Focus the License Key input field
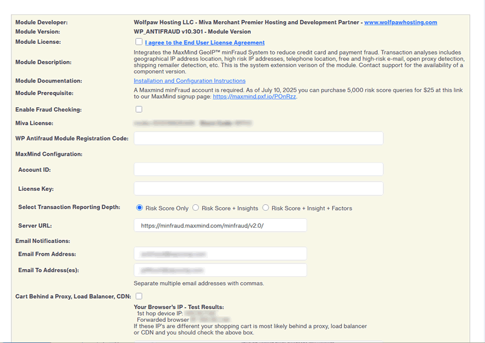 point(259,188)
